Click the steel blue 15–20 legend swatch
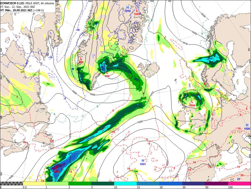The image size is (251, 189). point(148,183)
